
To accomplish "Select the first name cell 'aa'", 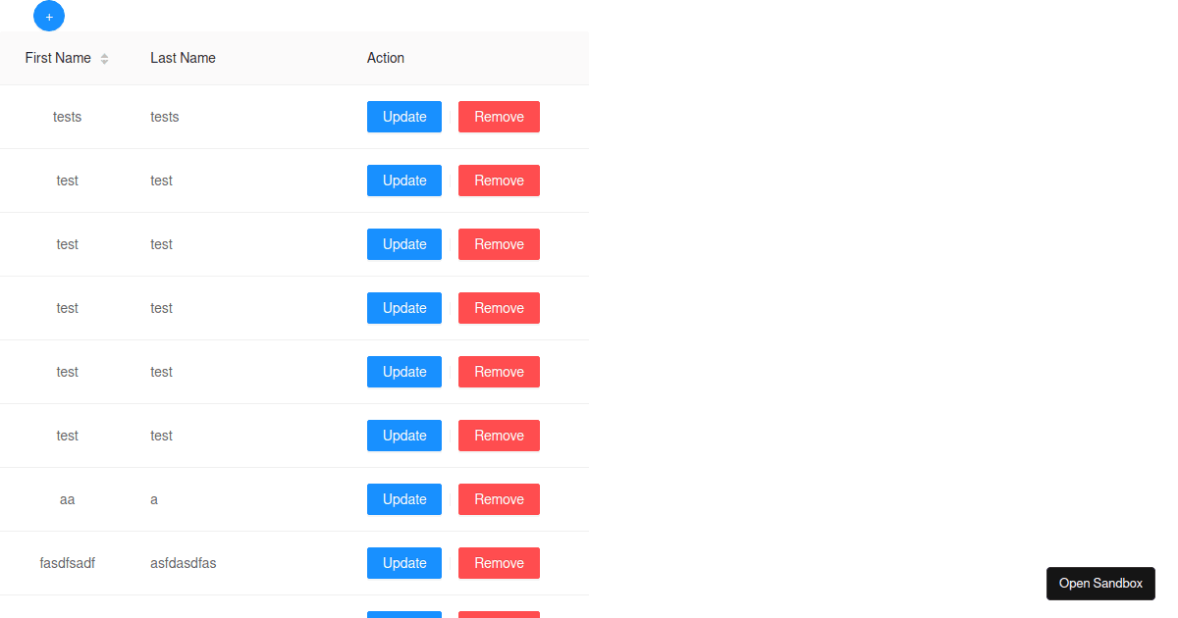I will click(x=67, y=499).
